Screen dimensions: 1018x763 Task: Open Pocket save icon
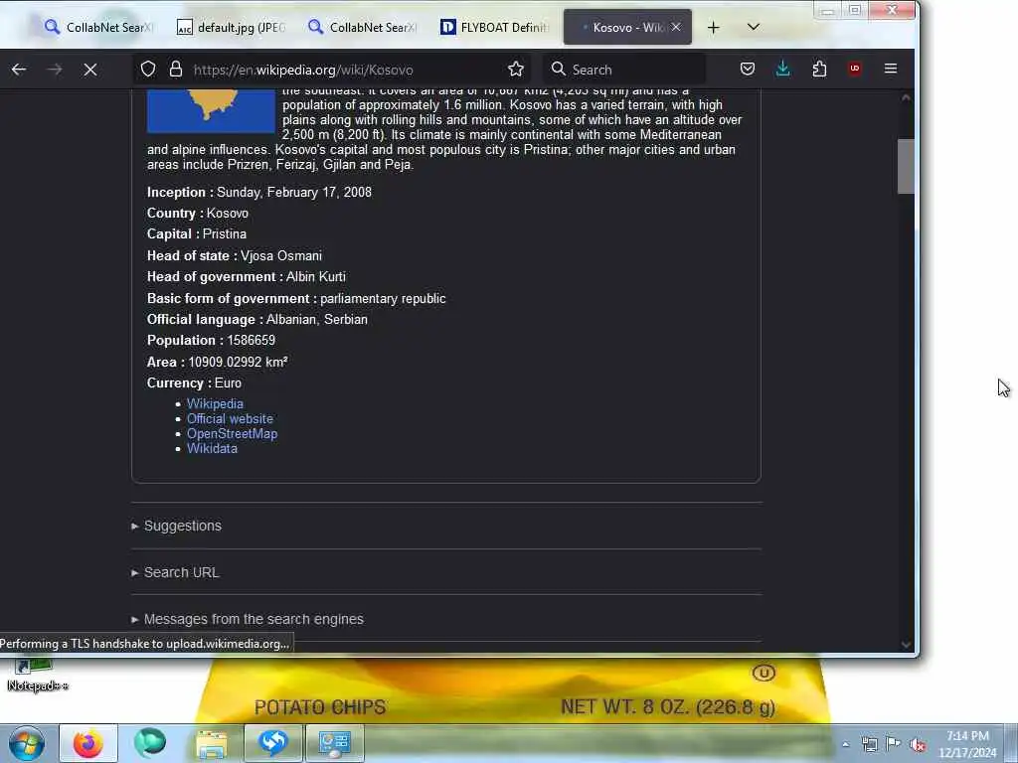(748, 69)
